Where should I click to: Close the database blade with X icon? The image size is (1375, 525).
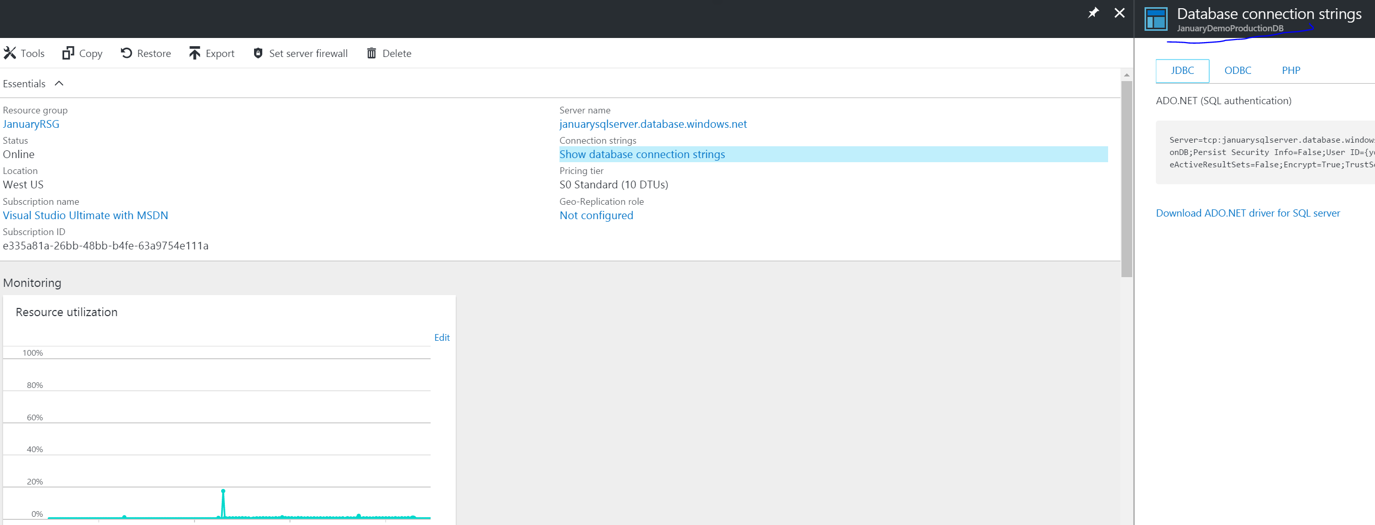1119,13
